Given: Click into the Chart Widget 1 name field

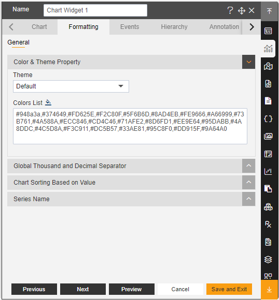Looking at the screenshot, I should point(95,10).
